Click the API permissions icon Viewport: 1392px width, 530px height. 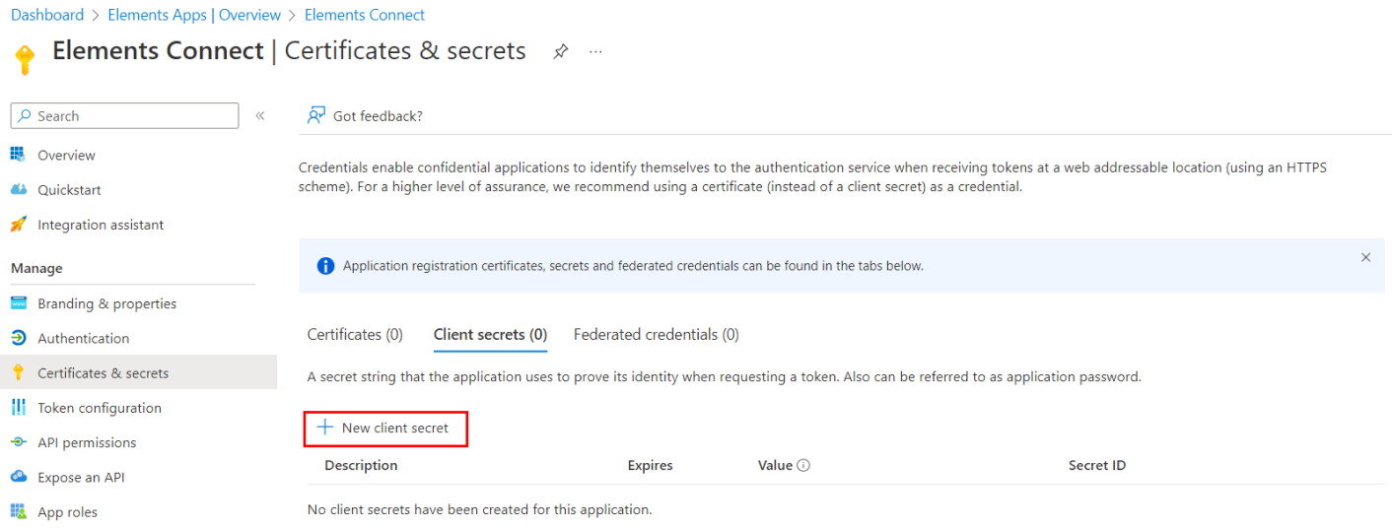(x=18, y=442)
